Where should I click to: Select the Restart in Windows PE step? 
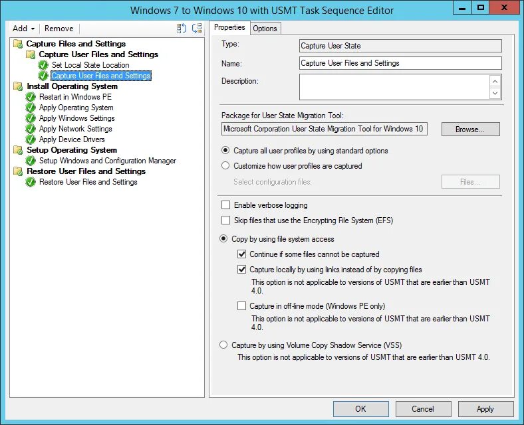point(75,97)
